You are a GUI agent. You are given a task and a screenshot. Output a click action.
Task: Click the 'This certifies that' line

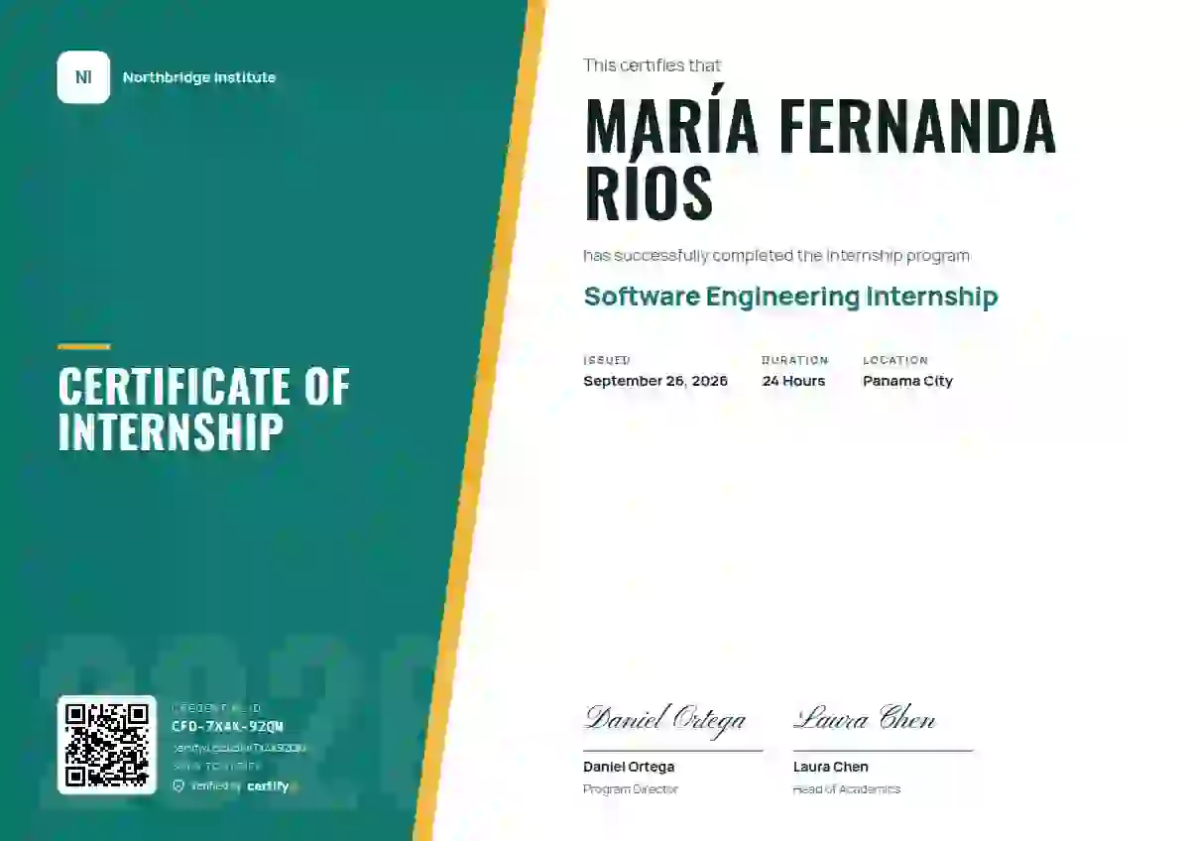(x=653, y=65)
